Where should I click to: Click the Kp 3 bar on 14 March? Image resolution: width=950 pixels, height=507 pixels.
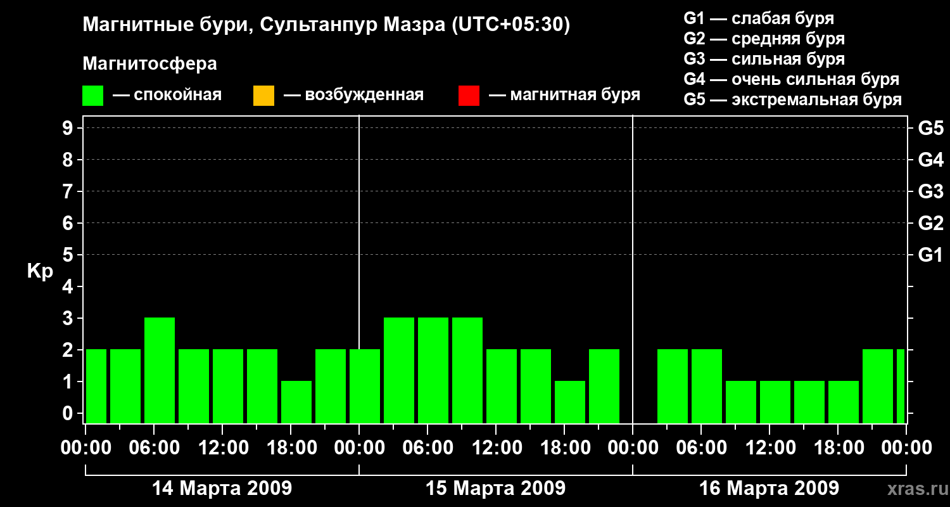coord(160,370)
